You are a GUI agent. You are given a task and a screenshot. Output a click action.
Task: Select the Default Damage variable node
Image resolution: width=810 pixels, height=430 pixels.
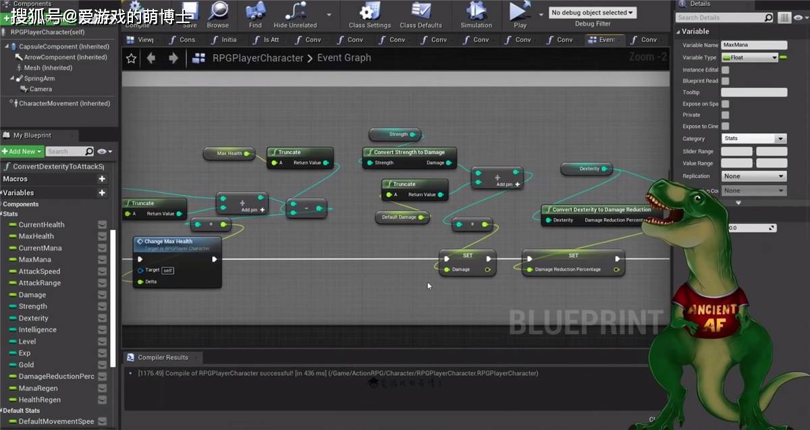tap(402, 217)
